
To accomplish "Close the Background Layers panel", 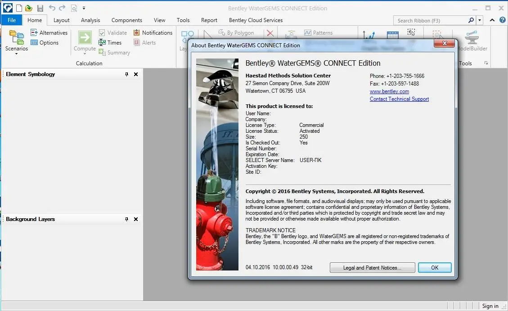I will pos(136,219).
